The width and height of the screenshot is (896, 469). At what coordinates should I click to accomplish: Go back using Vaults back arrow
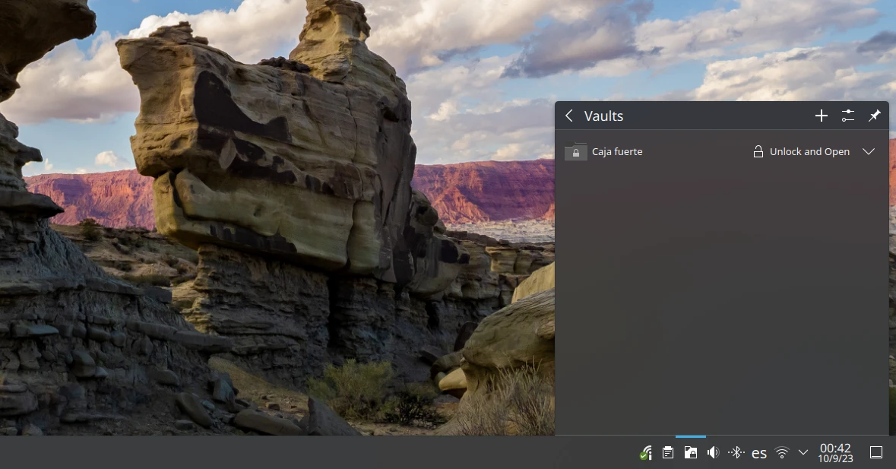coord(569,116)
